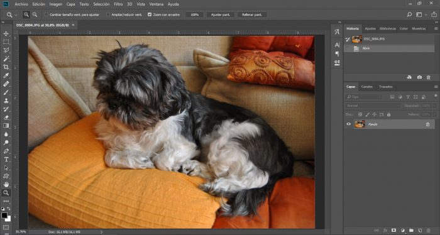Open the Opacidad value dropdown arrow
440x235 pixels.
pyautogui.click(x=435, y=106)
